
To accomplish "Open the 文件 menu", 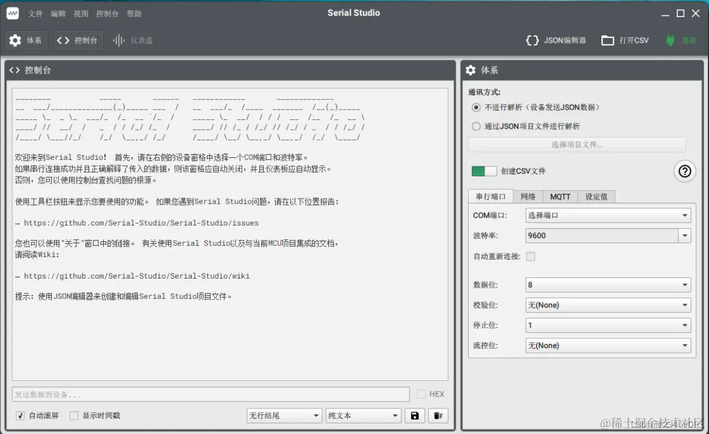I will click(x=35, y=14).
